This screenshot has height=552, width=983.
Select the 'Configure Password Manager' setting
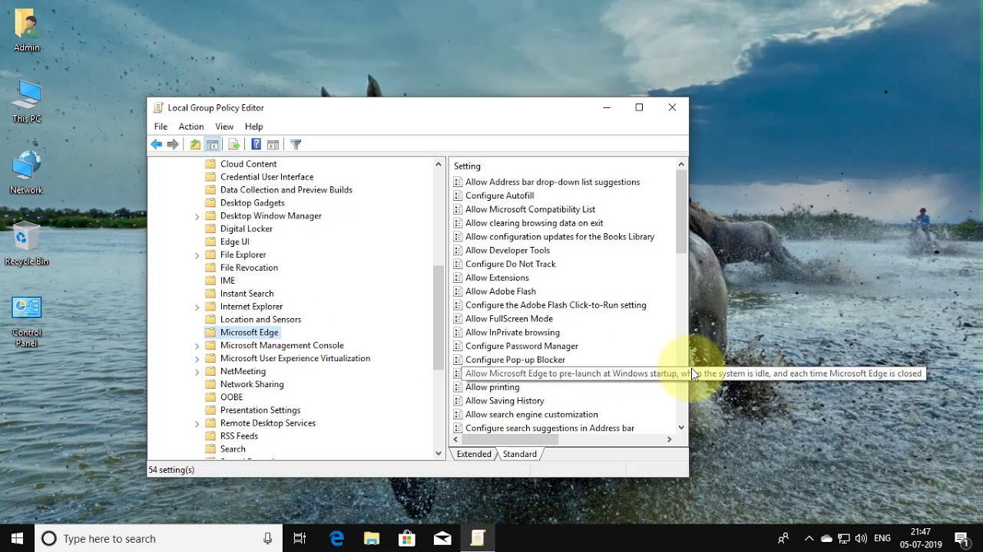tap(521, 347)
